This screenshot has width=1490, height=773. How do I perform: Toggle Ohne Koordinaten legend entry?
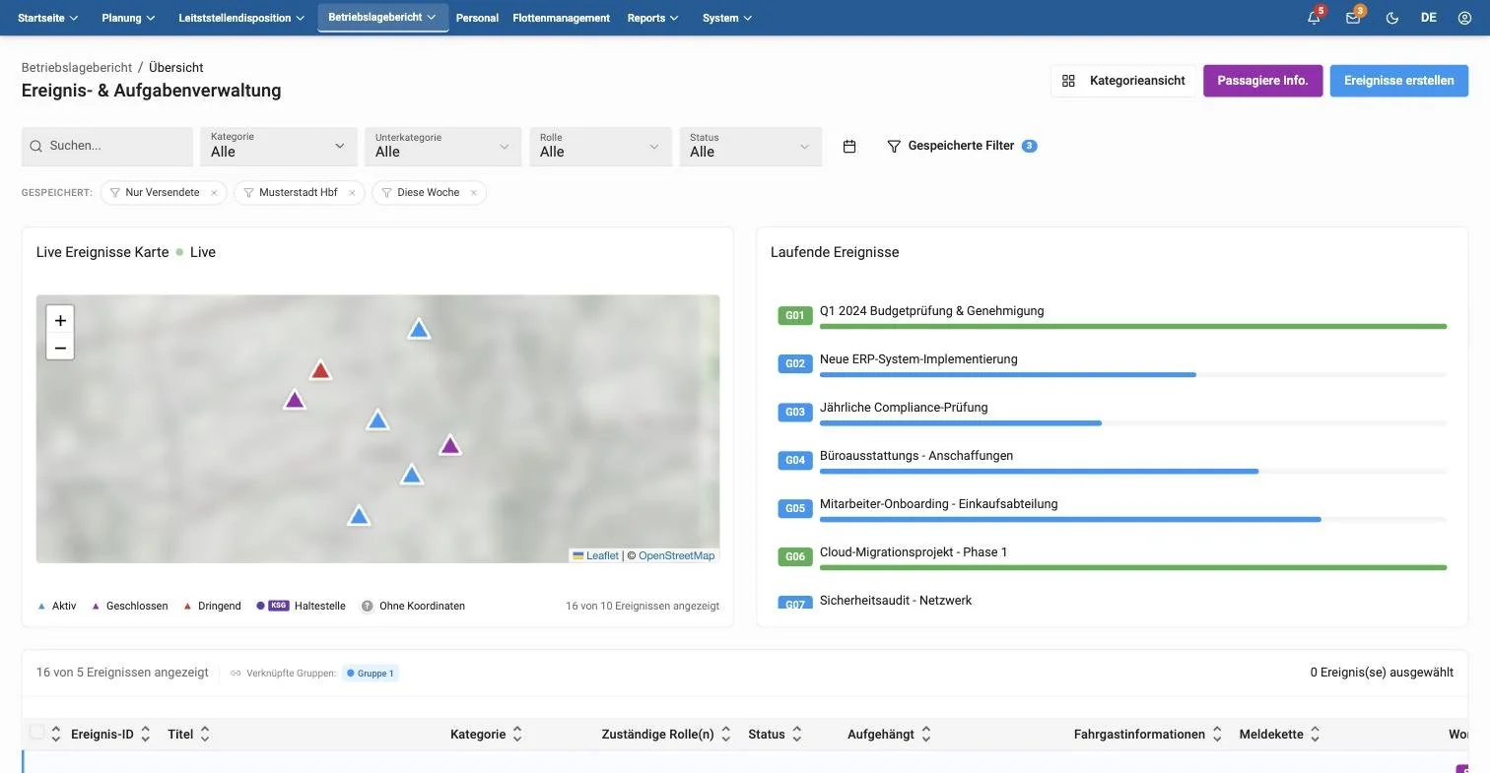pyautogui.click(x=413, y=607)
